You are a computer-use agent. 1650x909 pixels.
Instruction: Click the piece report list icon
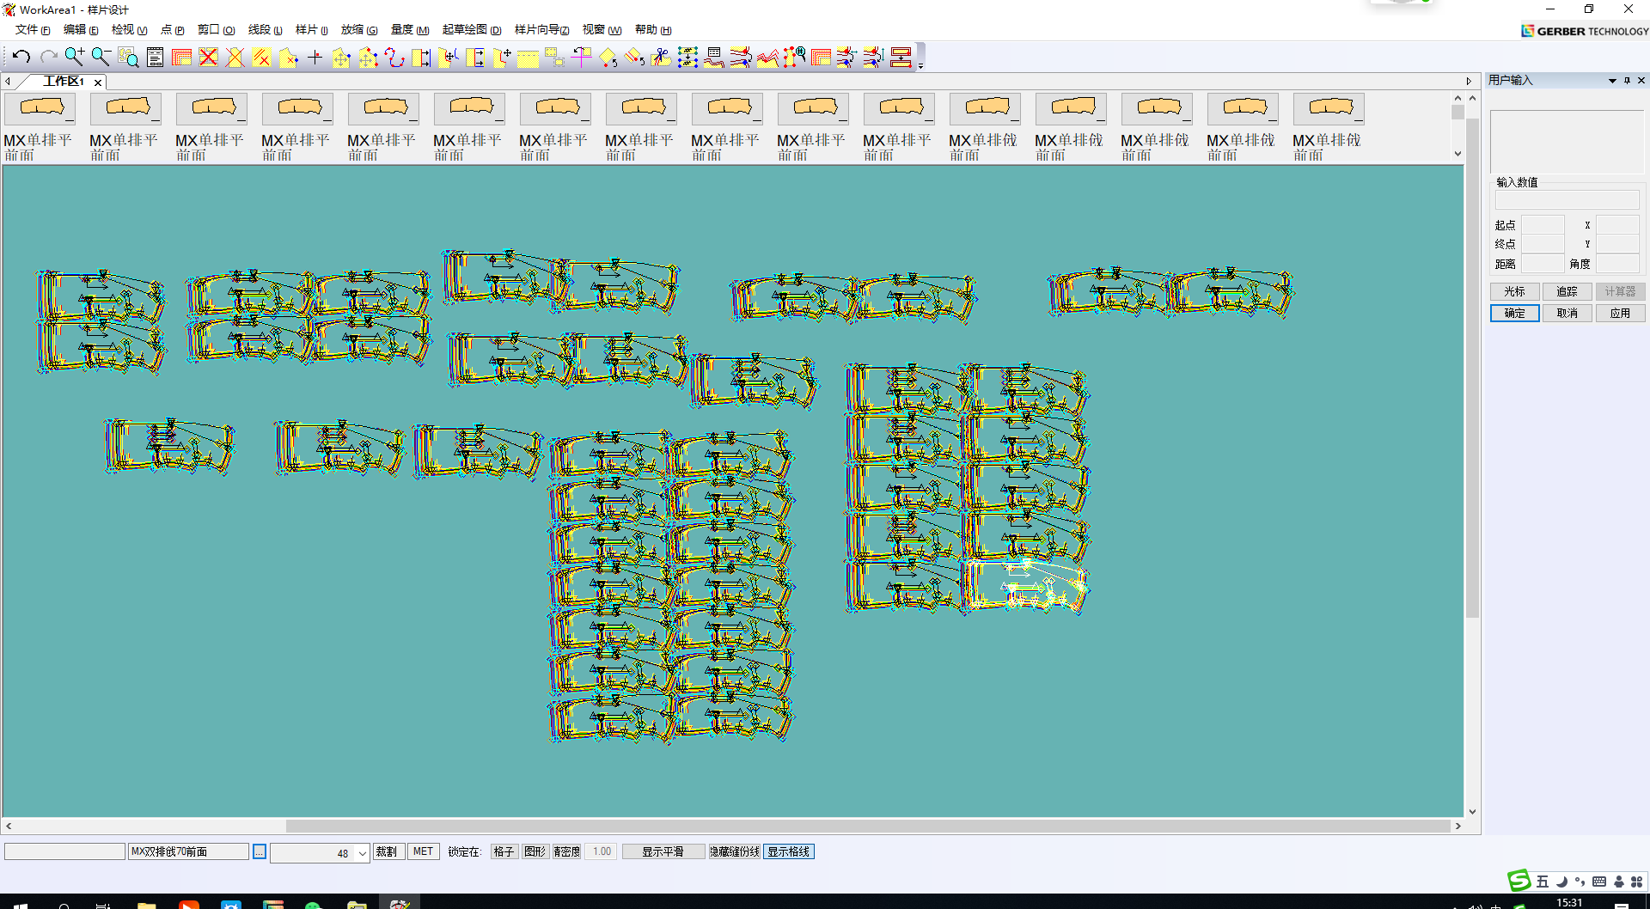[x=155, y=58]
